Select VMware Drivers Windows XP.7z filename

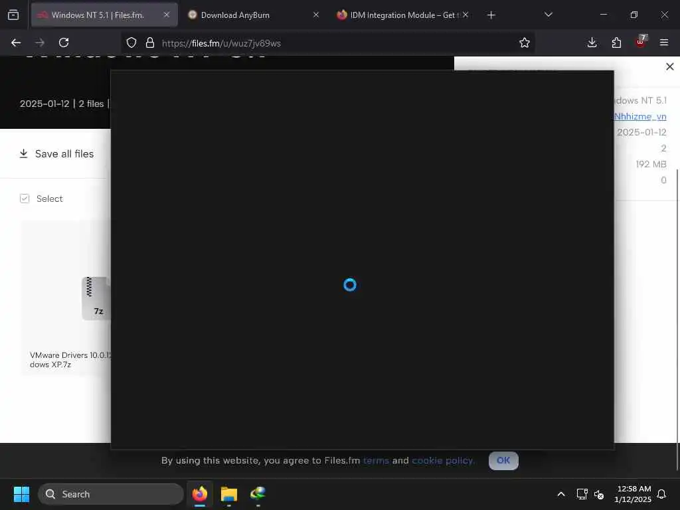pyautogui.click(x=70, y=359)
